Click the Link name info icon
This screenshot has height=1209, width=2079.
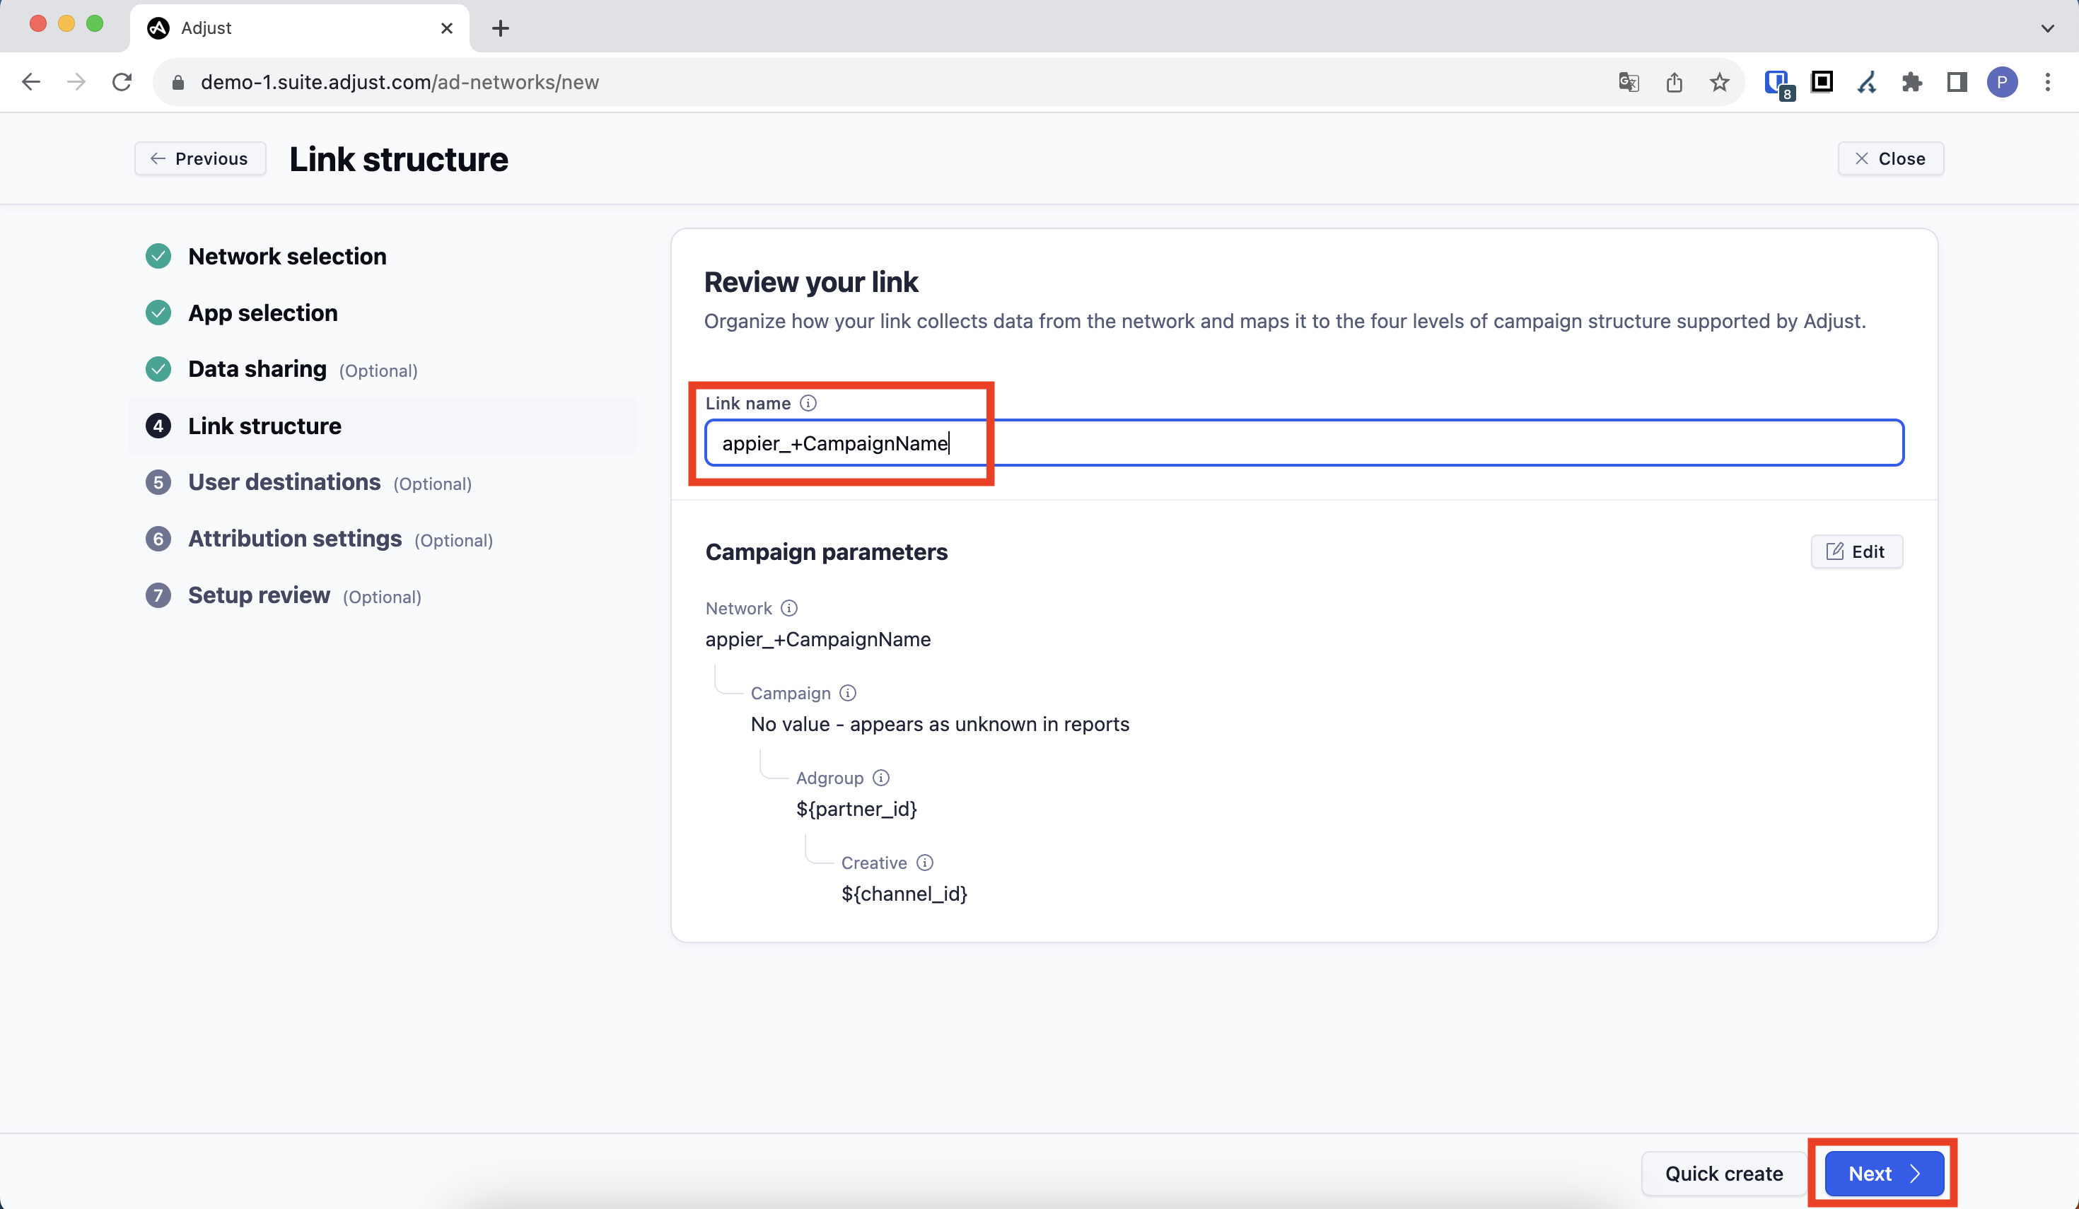808,403
